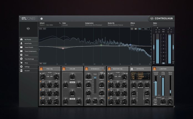This screenshot has width=193, height=119.
Task: Click the Post button on the analyzer
Action: coord(45,63)
